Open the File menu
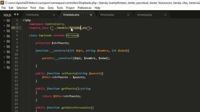This screenshot has height=112, width=200. click(x=3, y=8)
